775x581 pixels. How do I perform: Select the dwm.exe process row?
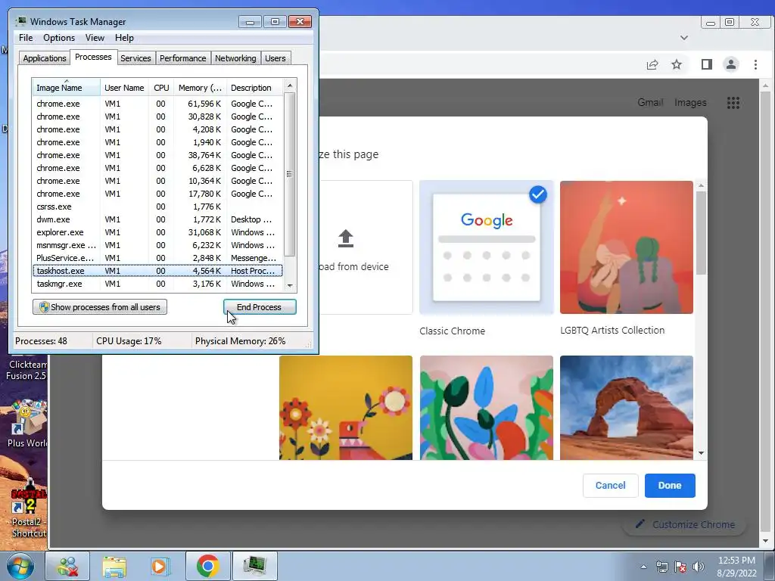tap(157, 219)
